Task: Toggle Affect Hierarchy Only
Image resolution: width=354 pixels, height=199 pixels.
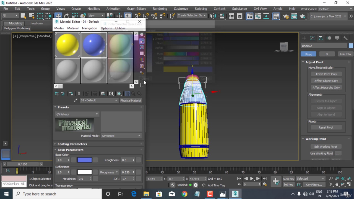Action: [x=326, y=87]
